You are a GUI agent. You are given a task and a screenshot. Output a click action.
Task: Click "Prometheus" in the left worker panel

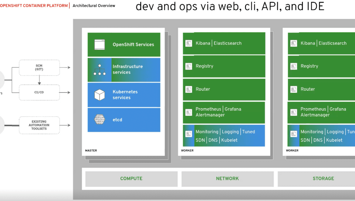[x=208, y=109]
